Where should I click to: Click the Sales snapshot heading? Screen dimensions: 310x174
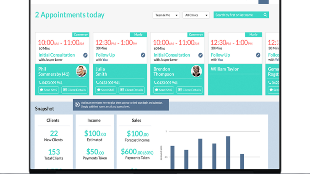(136, 120)
